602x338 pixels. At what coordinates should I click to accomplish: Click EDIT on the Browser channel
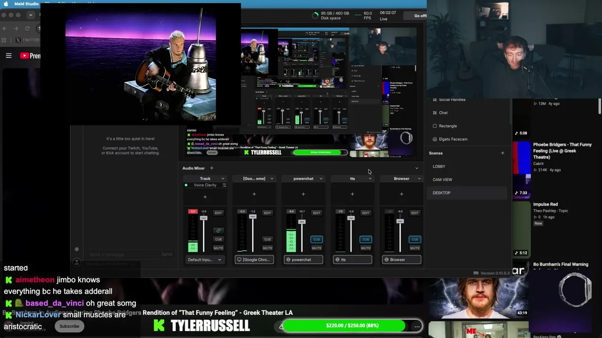(x=414, y=213)
